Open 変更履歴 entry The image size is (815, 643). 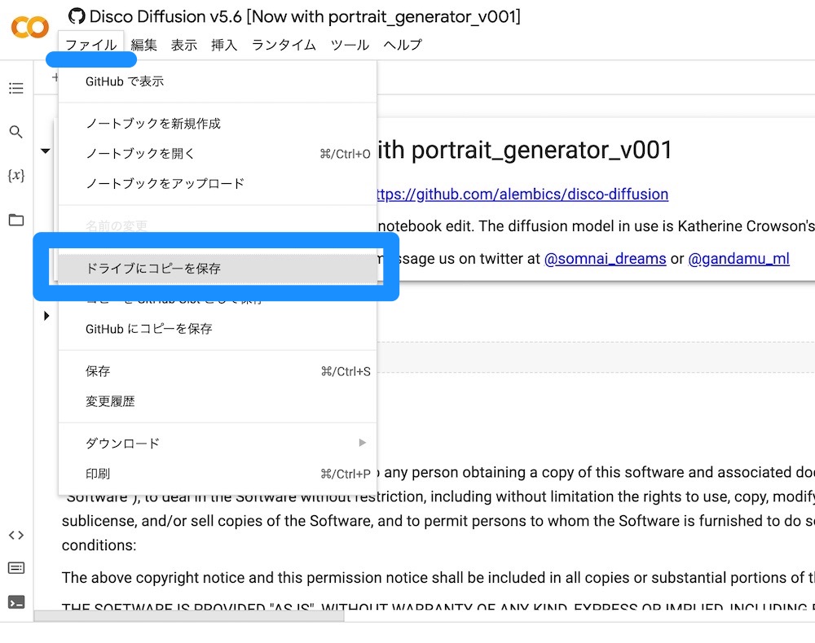coord(218,402)
